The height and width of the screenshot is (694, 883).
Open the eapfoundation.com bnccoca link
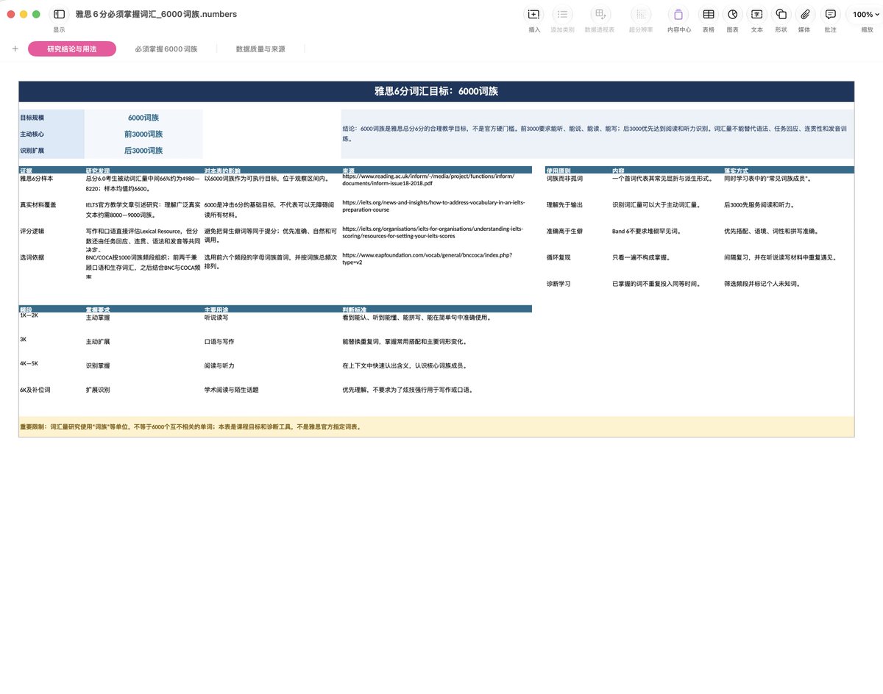coord(427,258)
